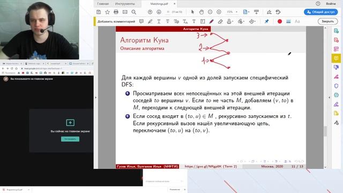Add a sticky note comment

141,21
